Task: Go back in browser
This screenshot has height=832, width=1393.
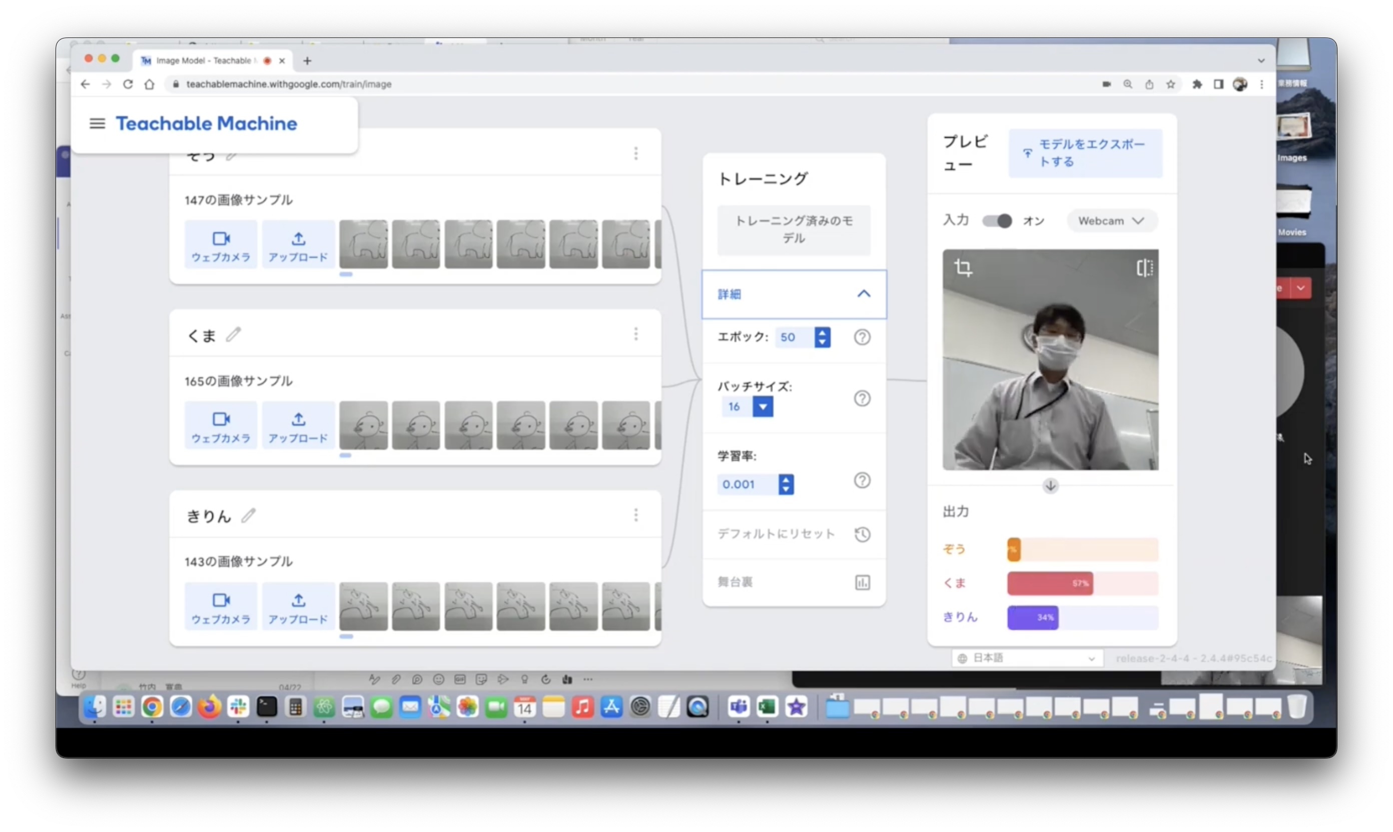Action: 85,84
